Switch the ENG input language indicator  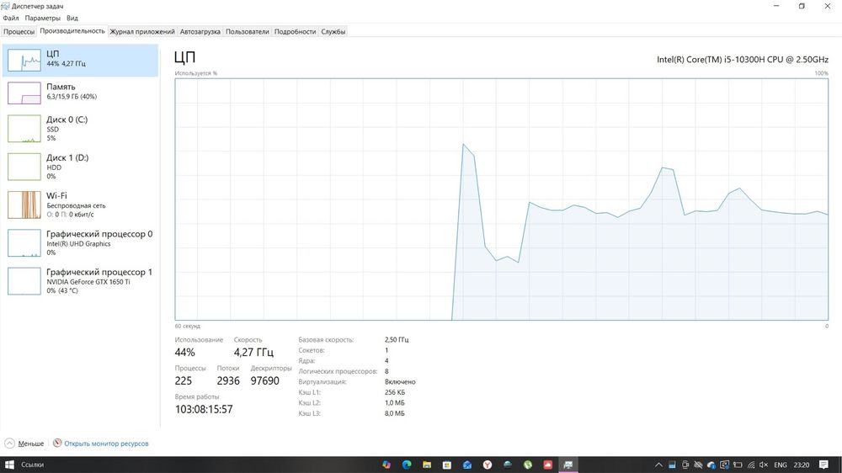coord(781,465)
